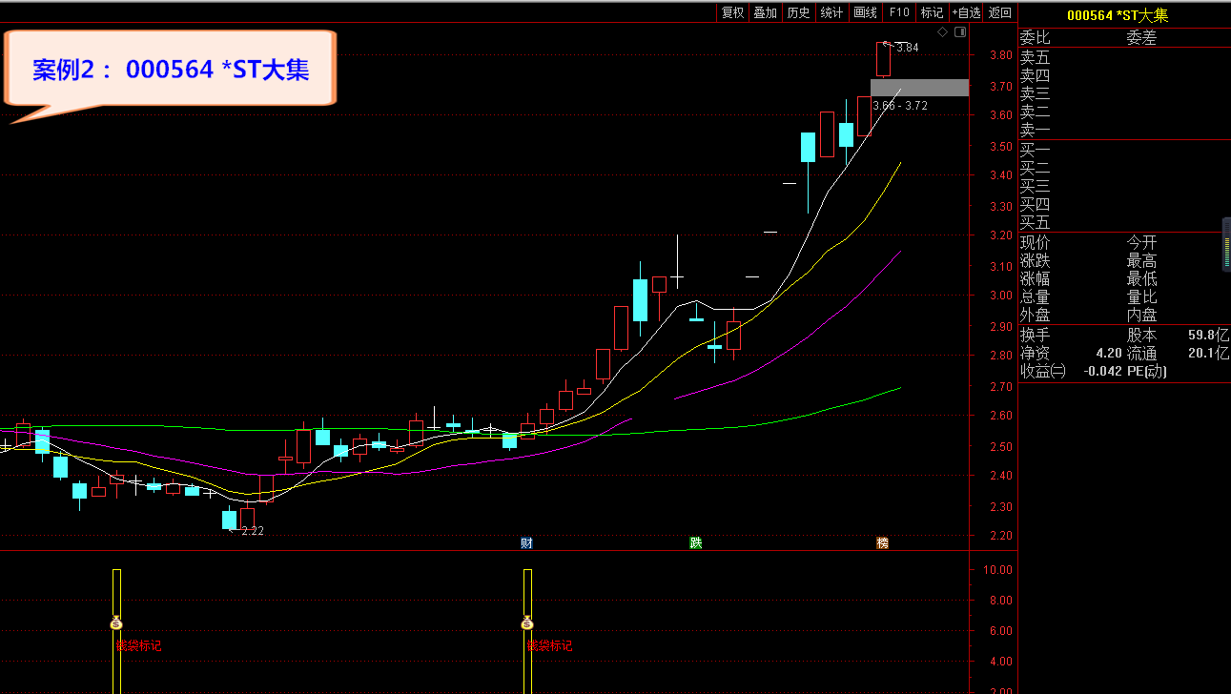
Task: Open the 榜 marker on the time axis
Action: pyautogui.click(x=883, y=543)
